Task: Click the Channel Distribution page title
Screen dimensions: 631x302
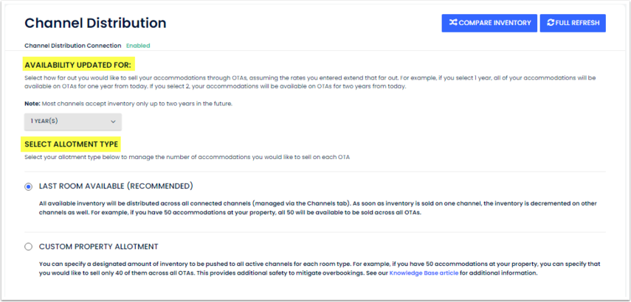Action: pos(95,24)
